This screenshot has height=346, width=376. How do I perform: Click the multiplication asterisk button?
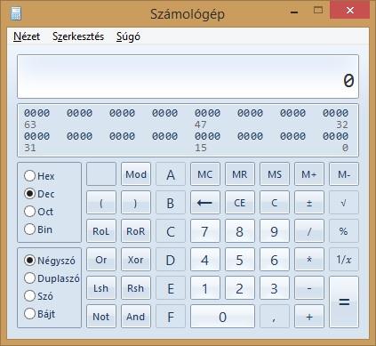pos(309,260)
